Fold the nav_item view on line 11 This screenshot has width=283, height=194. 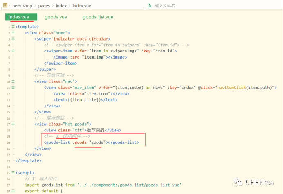coord(13,88)
